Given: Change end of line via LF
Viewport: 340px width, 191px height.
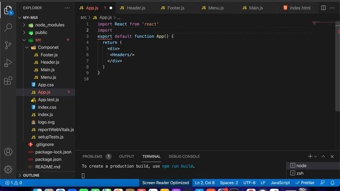Looking at the screenshot, I should 263,183.
